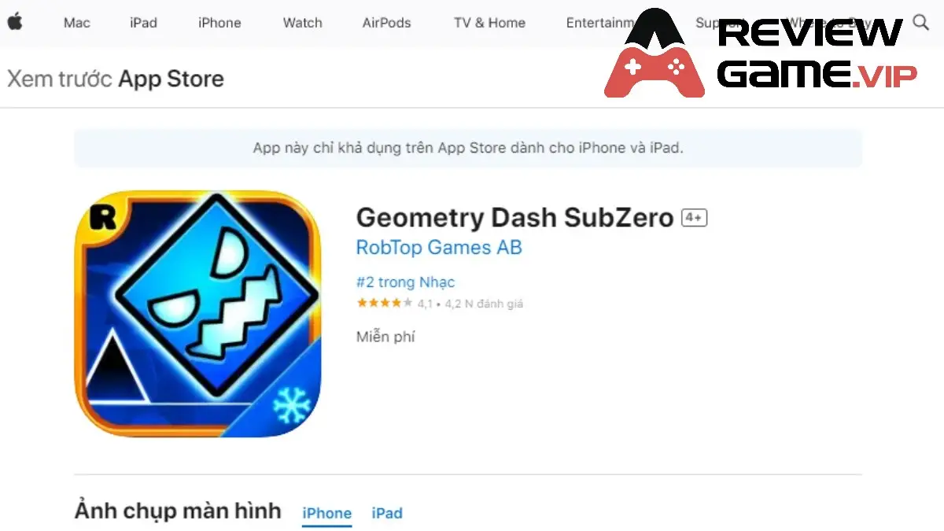Switch to the iPad screenshots tab
The height and width of the screenshot is (531, 944).
click(x=387, y=514)
